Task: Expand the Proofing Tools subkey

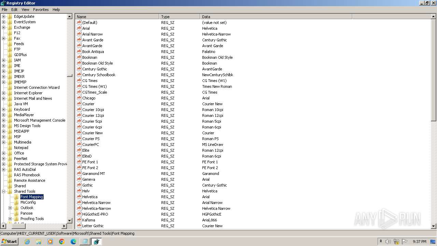Action: coord(10,219)
